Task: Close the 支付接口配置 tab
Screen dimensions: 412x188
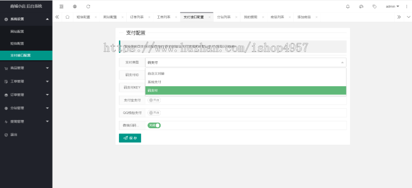Action: (x=209, y=17)
